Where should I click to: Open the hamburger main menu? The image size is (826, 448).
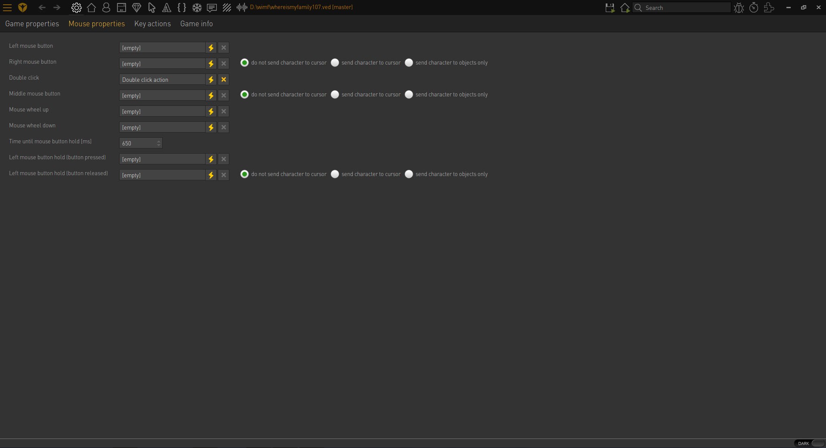tap(7, 8)
